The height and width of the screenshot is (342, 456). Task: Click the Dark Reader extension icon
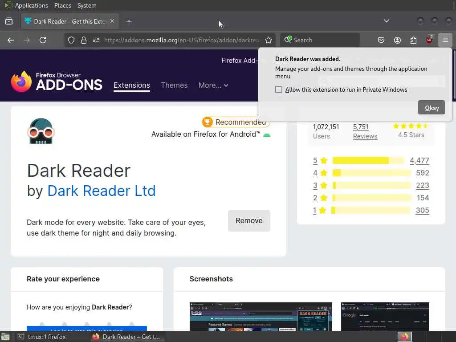(x=41, y=131)
